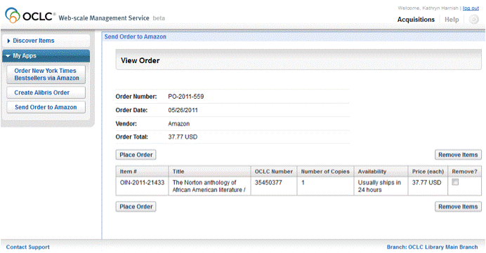Click the OCLC Number column header
Viewport: 486px width, 253px height.
(x=274, y=171)
